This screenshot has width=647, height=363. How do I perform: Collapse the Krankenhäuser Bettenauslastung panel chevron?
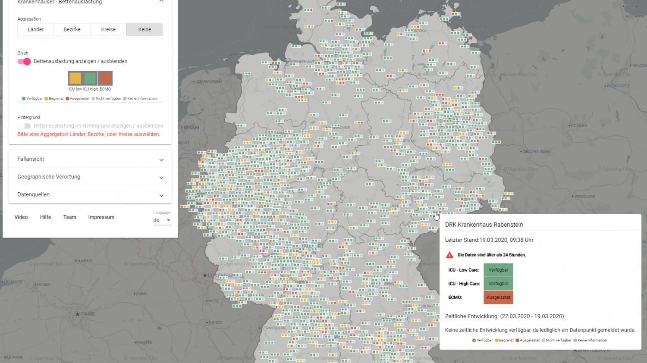161,1
